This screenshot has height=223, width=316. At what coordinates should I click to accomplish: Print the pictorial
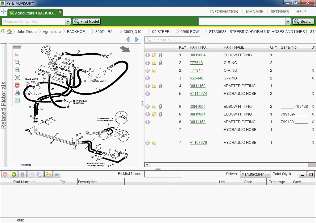click(17, 93)
